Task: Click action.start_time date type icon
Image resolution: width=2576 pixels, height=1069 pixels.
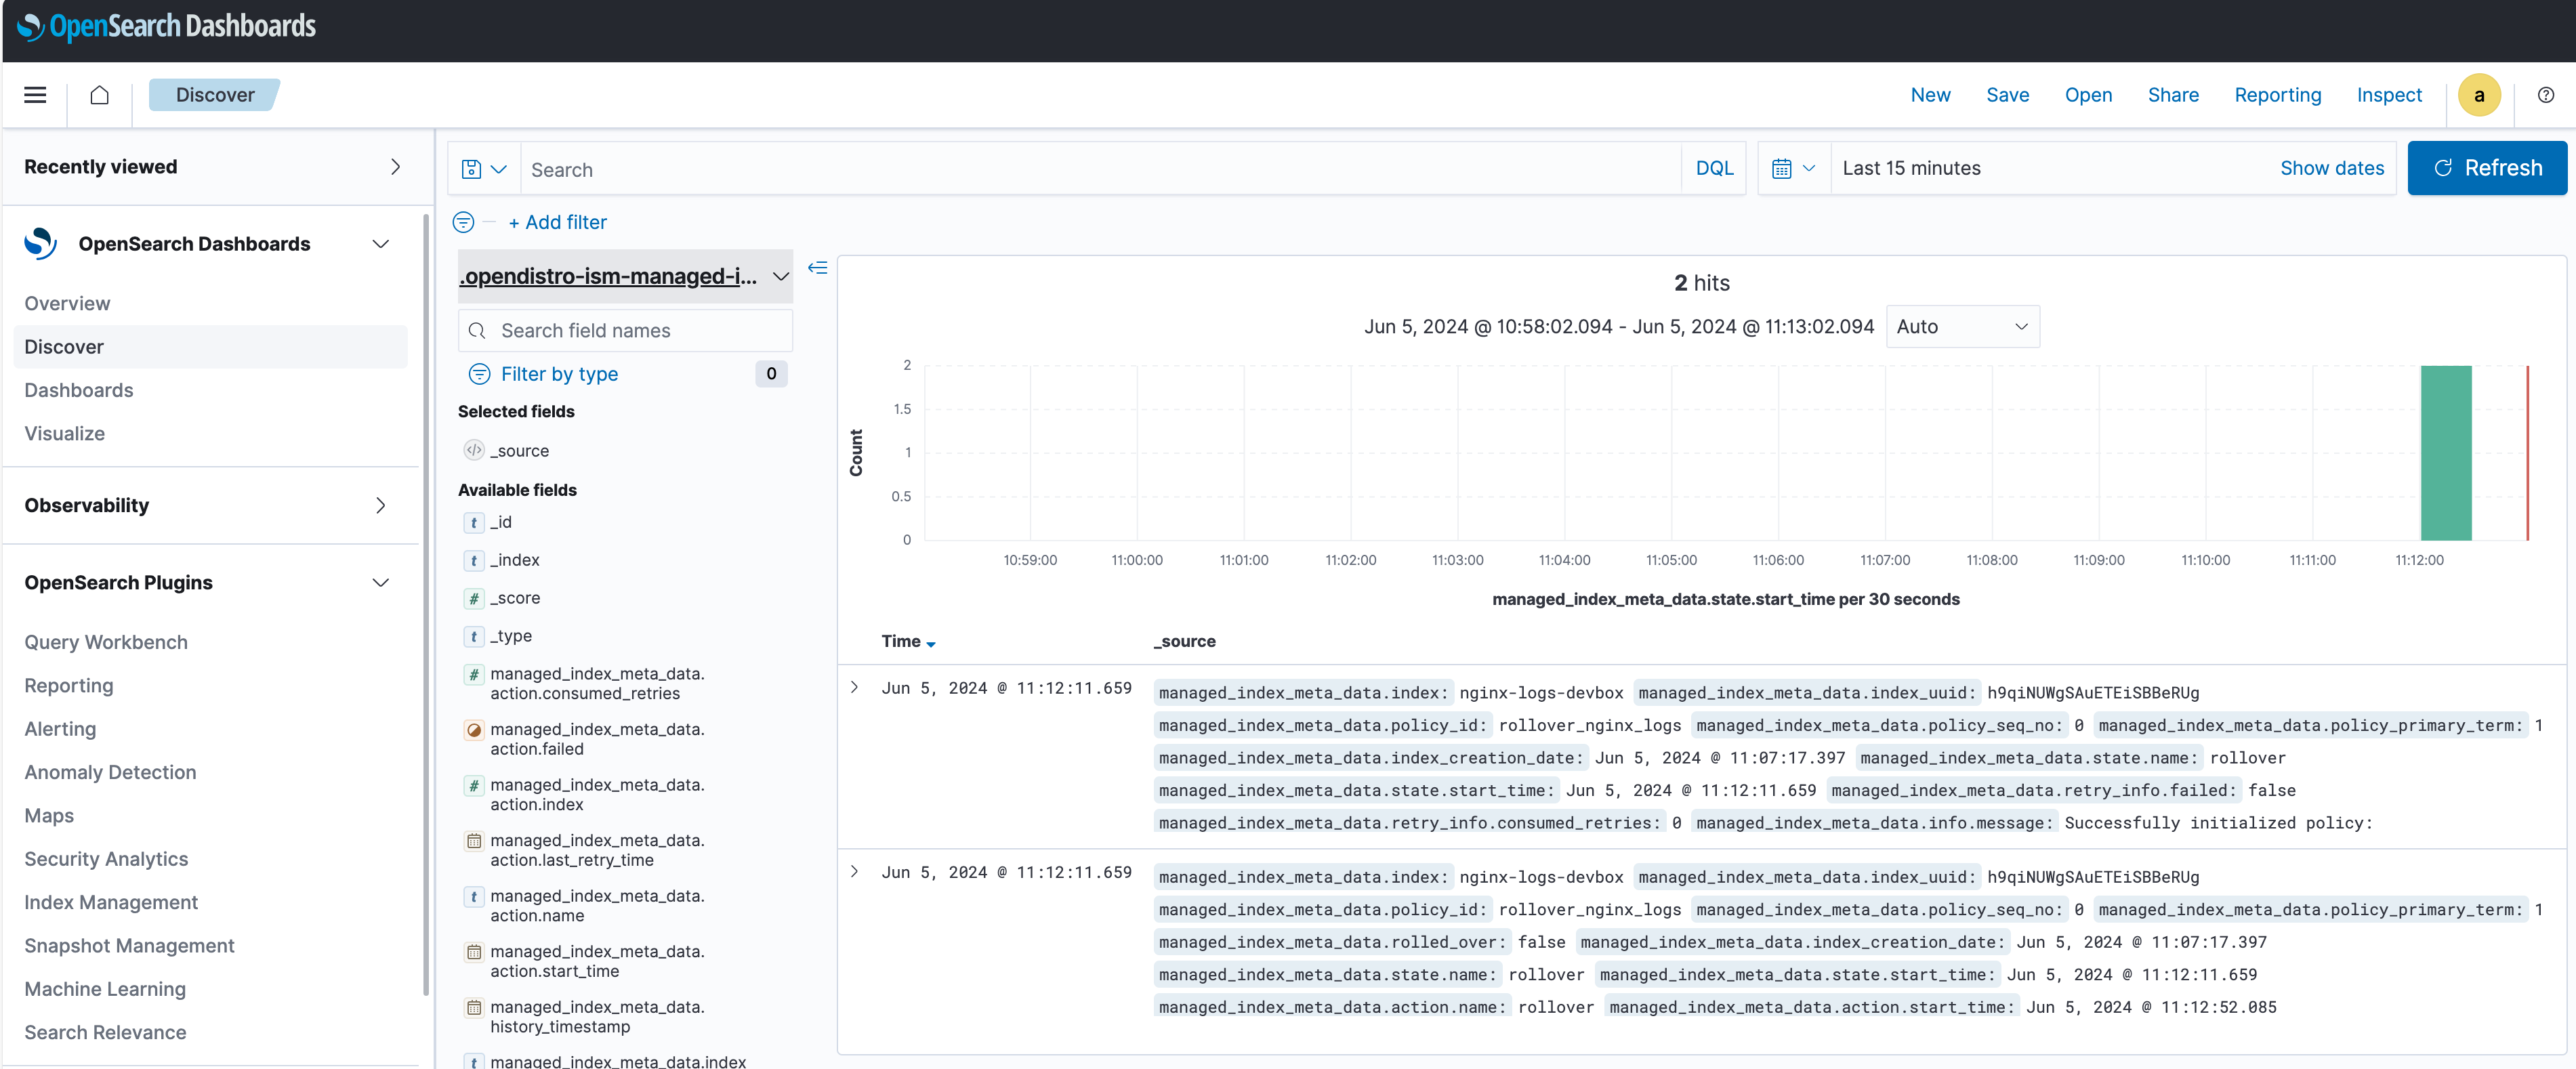Action: [x=474, y=952]
